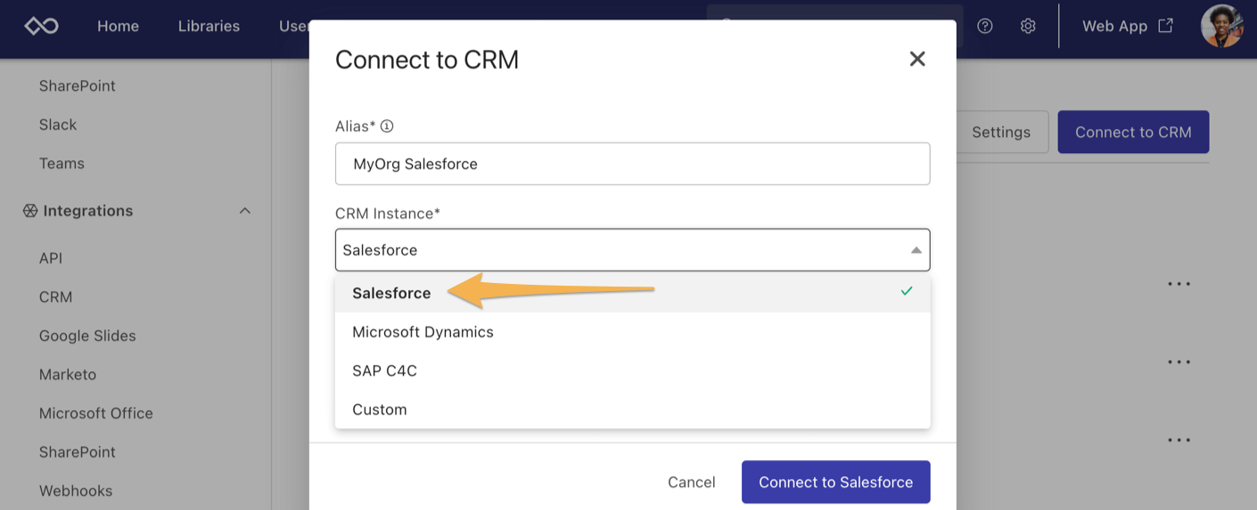The image size is (1257, 510).
Task: Open the first row's three-dot menu
Action: [x=1179, y=284]
